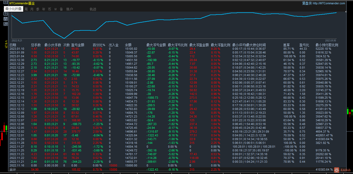
Task: Click the 总手数 column header
Action: coord(36,45)
